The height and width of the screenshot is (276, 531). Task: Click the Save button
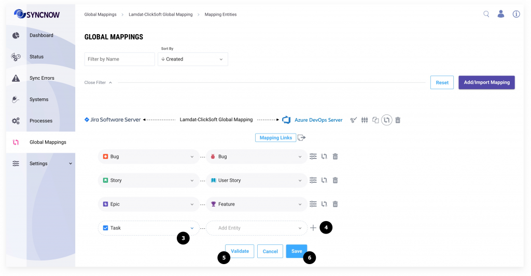click(297, 251)
